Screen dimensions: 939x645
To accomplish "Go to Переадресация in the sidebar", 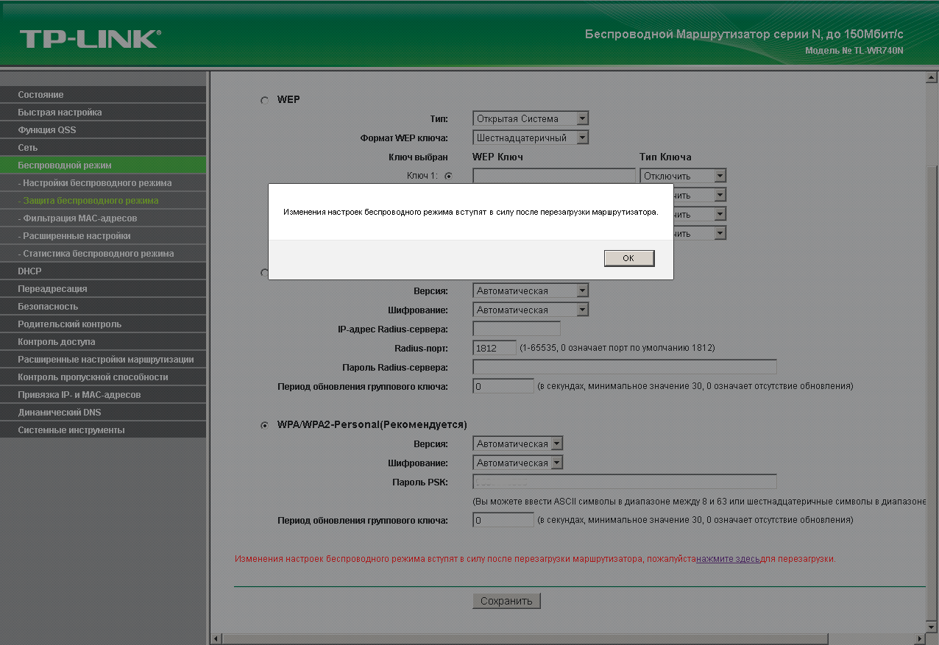I will (x=103, y=289).
